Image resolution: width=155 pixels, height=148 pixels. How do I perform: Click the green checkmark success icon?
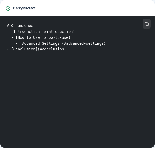pos(8,8)
